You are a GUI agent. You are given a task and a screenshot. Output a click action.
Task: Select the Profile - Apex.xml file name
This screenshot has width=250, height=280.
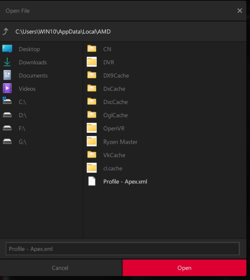(x=125, y=182)
